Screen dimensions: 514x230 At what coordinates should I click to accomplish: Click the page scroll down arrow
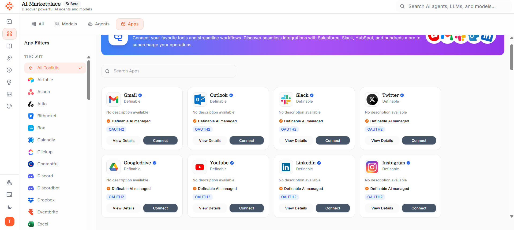[512, 216]
